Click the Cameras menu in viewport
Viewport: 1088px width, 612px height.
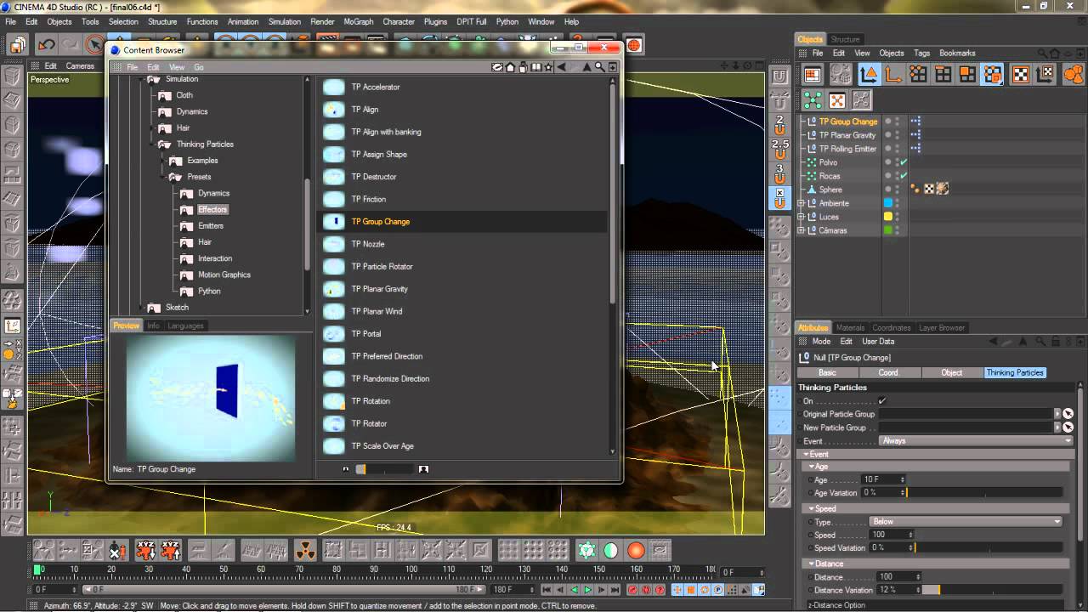[80, 66]
